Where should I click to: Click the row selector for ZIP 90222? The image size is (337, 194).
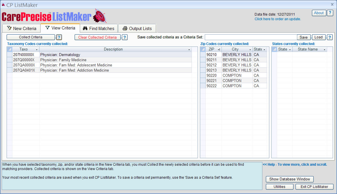tap(203, 86)
